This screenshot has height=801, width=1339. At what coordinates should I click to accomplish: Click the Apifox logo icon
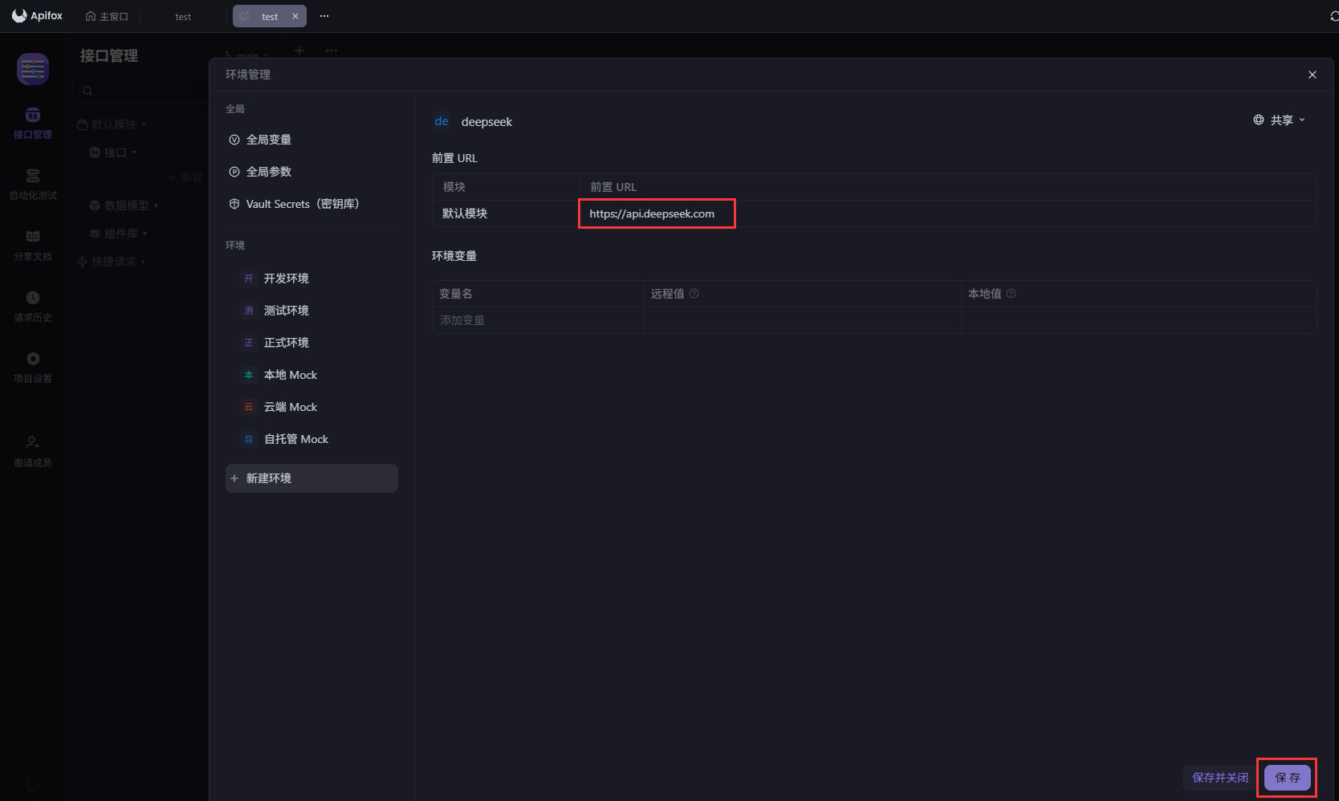pos(19,16)
